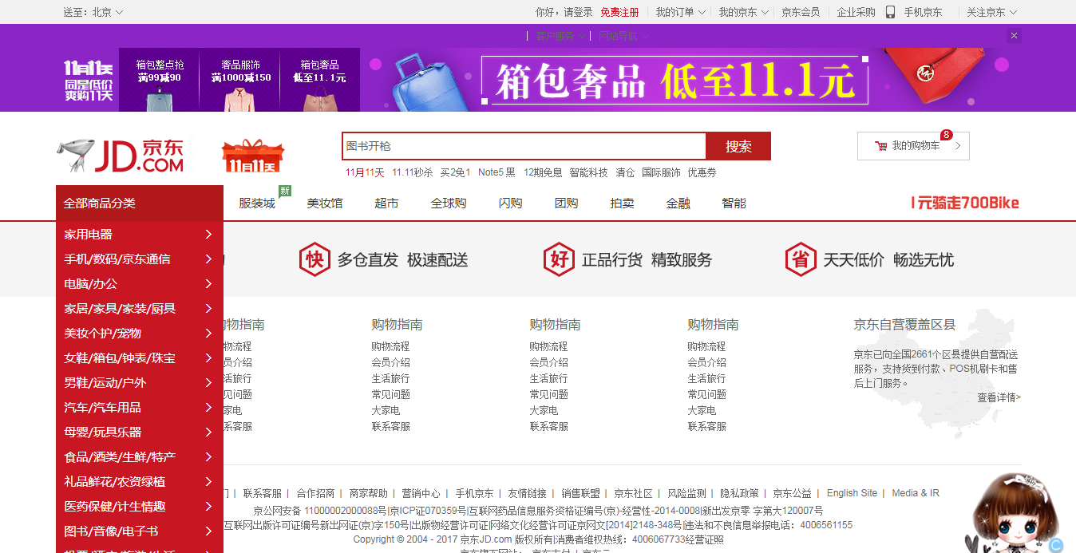
Task: Expand 礼品鲜花/农资绿植 category
Action: [x=140, y=481]
